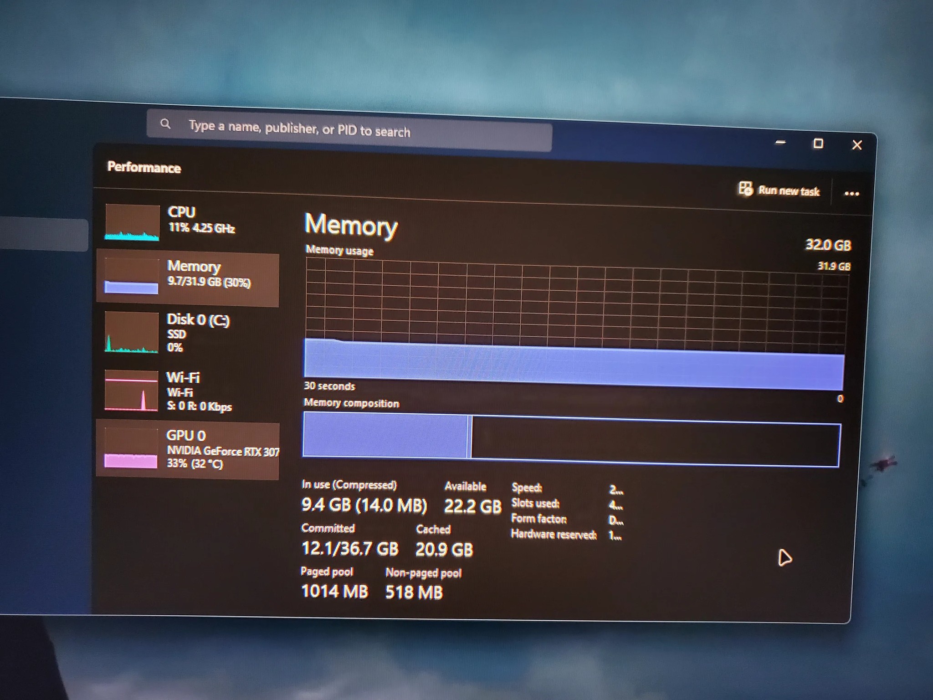Click the Run new task button

(x=779, y=190)
